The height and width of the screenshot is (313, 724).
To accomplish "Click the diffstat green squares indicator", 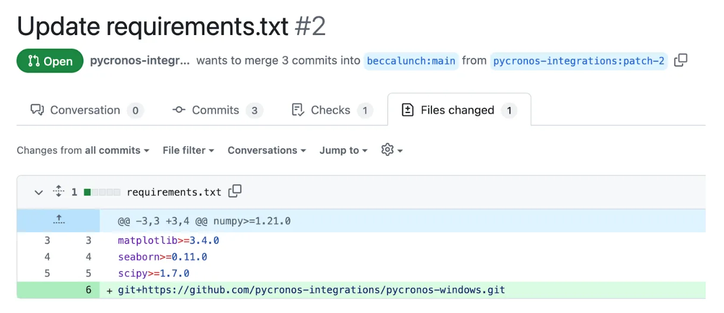I will (x=102, y=192).
